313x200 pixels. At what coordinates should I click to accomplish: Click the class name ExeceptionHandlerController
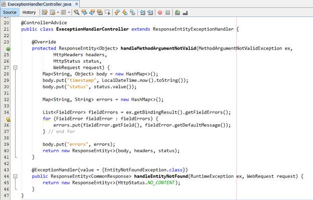92,29
